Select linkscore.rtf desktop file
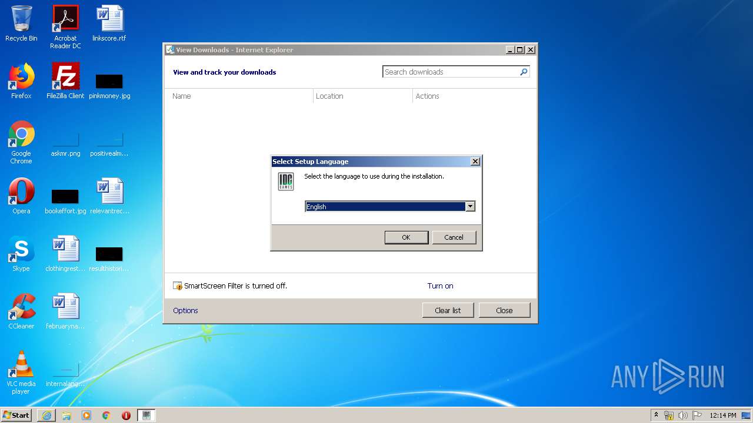This screenshot has width=753, height=423. point(109,23)
